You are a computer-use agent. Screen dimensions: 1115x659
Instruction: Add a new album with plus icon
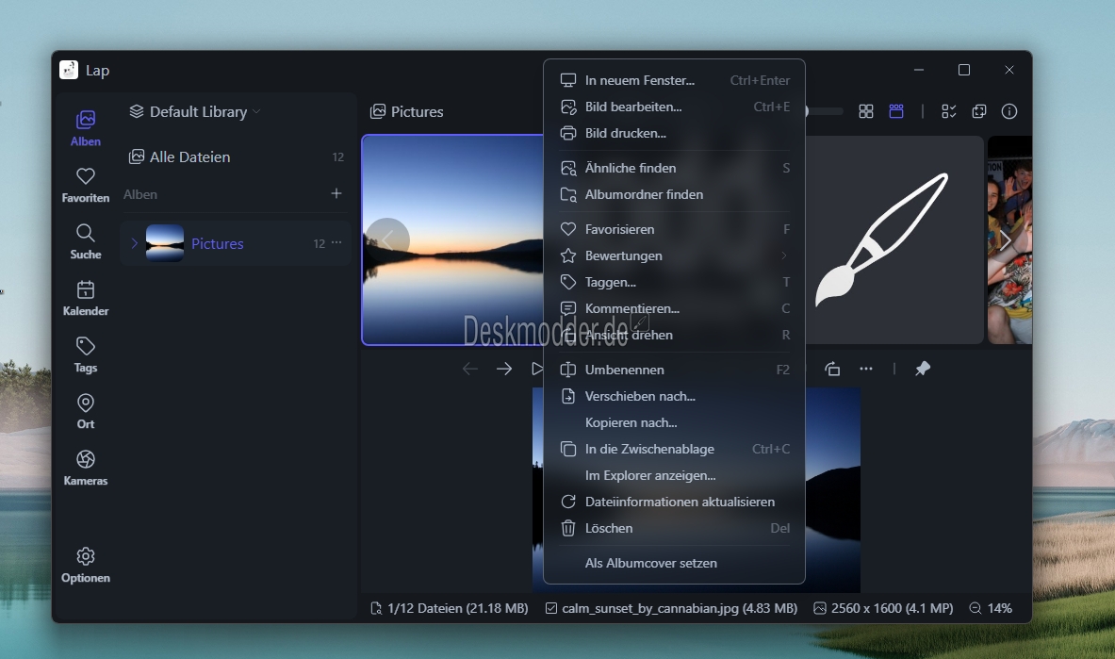pos(336,193)
